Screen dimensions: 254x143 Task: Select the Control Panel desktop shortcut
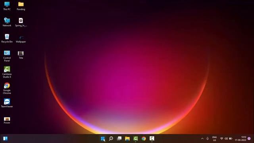tap(7, 56)
